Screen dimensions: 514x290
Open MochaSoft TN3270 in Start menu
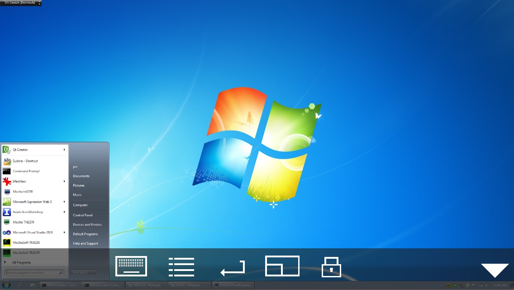pyautogui.click(x=34, y=252)
